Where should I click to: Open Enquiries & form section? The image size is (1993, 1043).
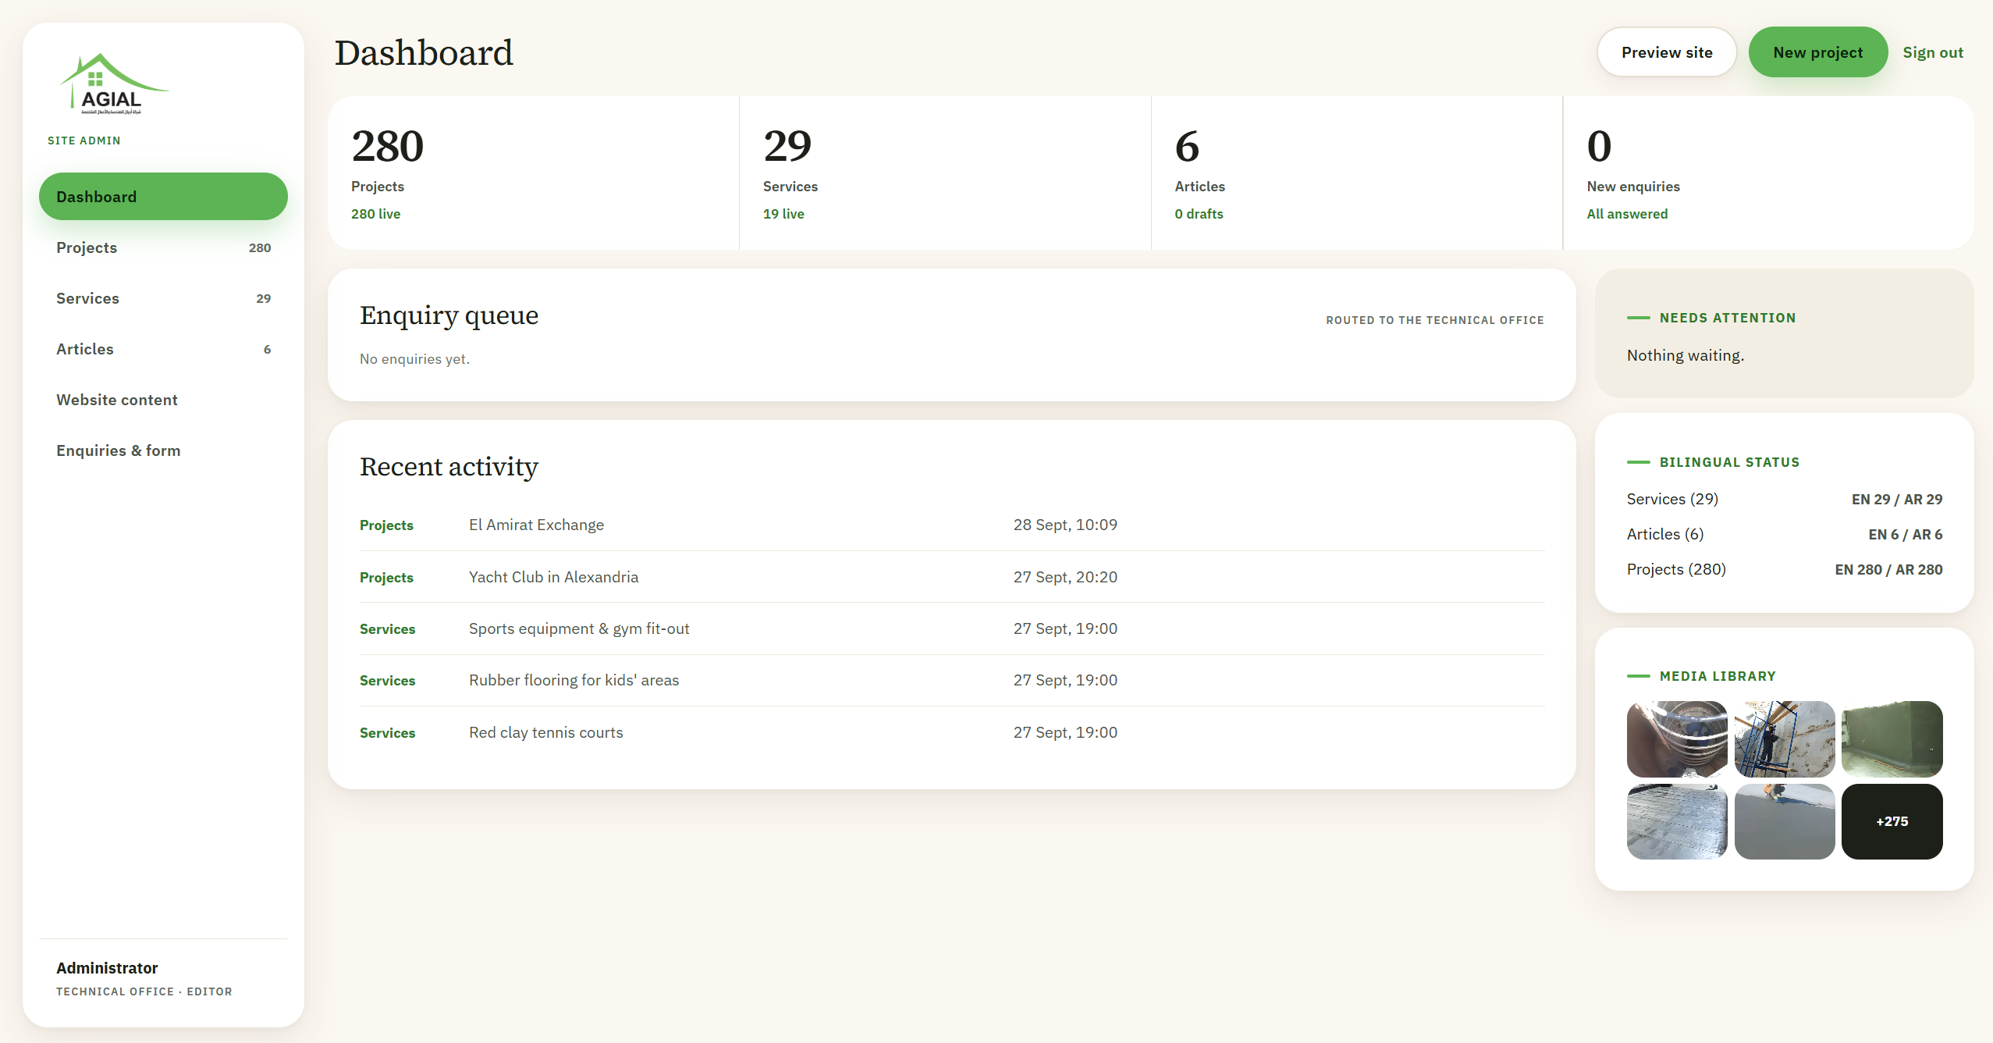pos(163,450)
